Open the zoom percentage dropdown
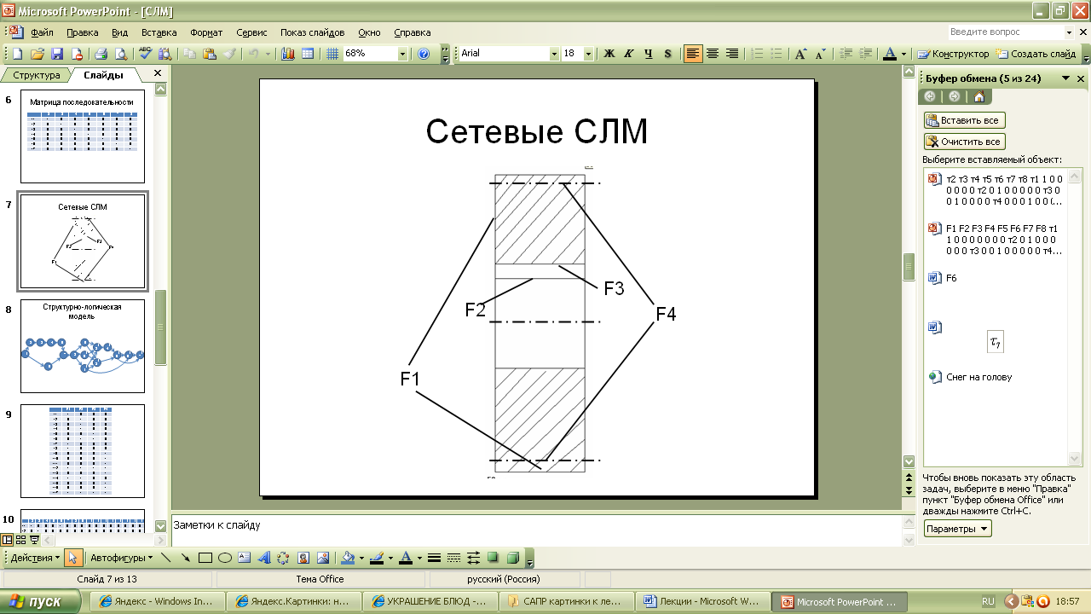Screen dimensions: 1091x614 click(x=402, y=54)
